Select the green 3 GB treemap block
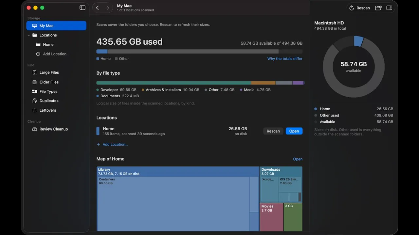Screen dimensions: 419x235 [293, 217]
